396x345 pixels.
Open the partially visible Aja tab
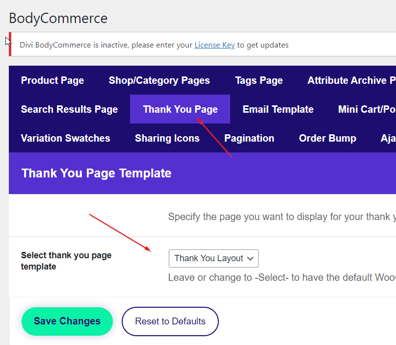pyautogui.click(x=388, y=138)
